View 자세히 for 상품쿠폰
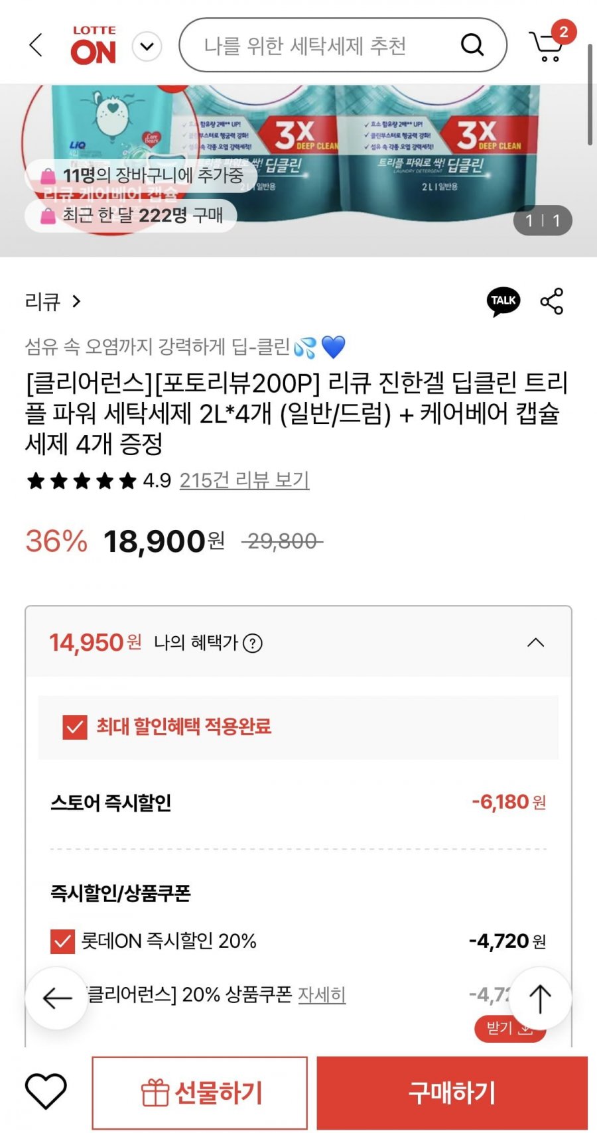This screenshot has height=1133, width=597. coord(322,994)
